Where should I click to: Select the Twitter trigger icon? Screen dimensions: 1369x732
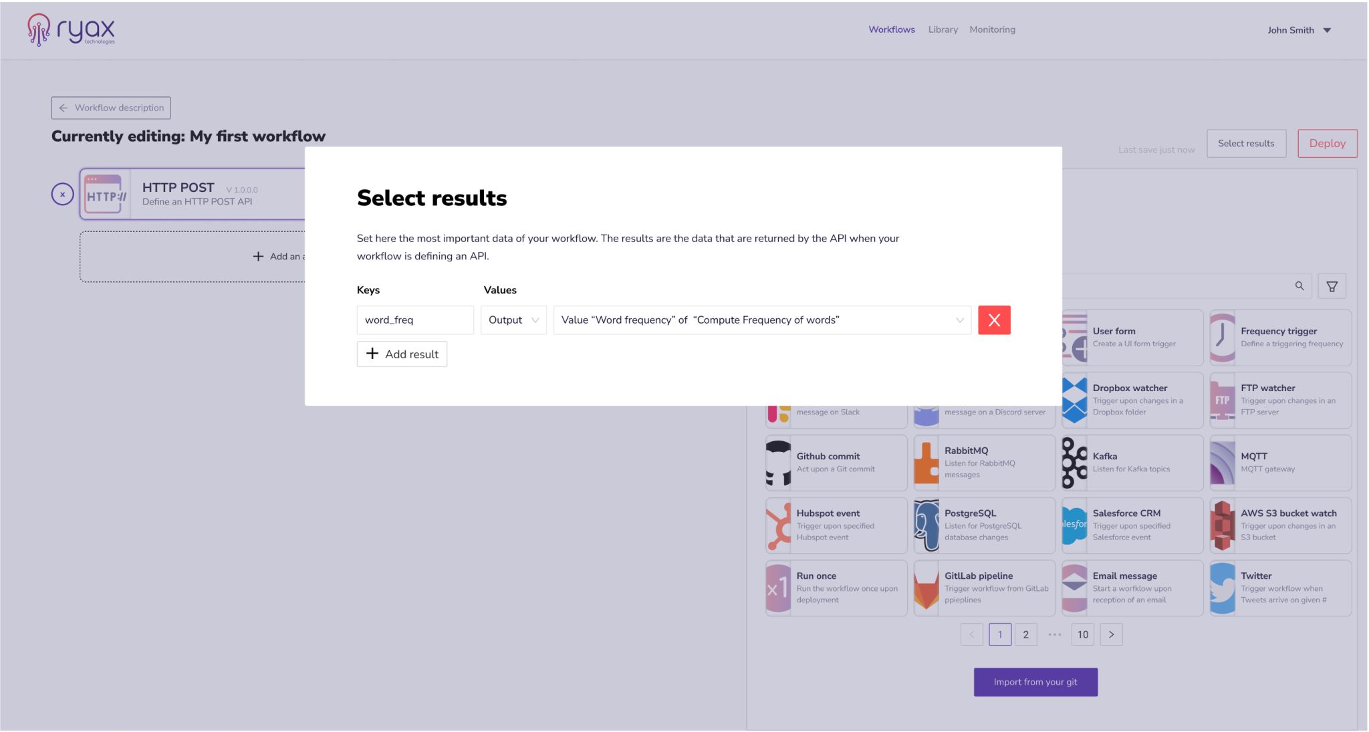point(1223,588)
